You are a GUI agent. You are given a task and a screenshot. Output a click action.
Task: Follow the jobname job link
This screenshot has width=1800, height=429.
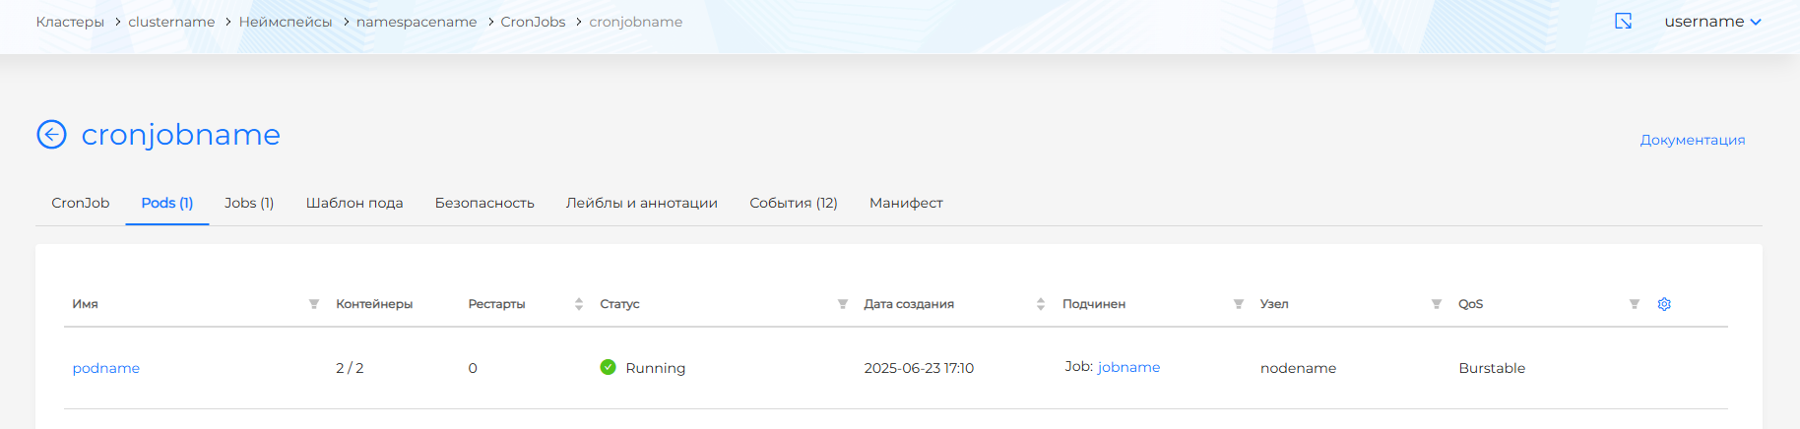pyautogui.click(x=1128, y=367)
